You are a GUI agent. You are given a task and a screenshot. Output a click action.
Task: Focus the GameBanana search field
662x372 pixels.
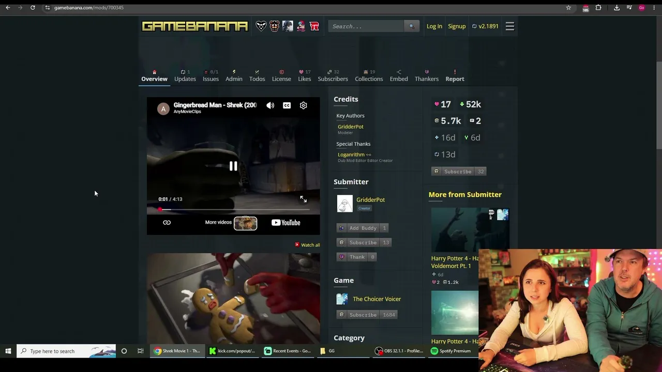click(366, 26)
